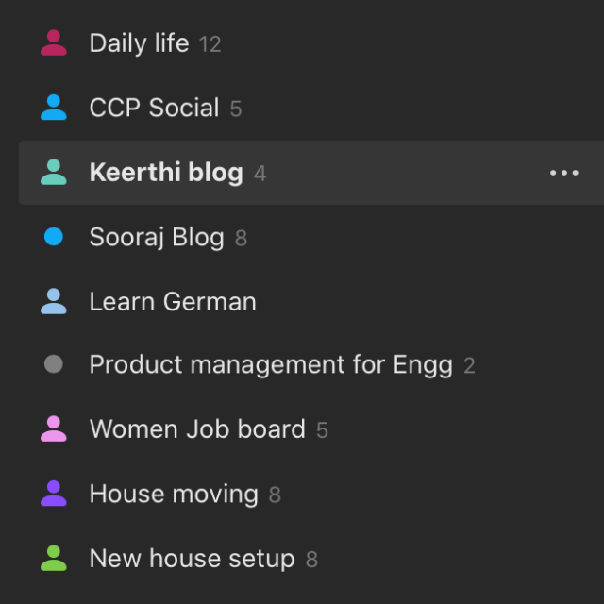Click the teal Keerthi blog person icon

click(54, 173)
